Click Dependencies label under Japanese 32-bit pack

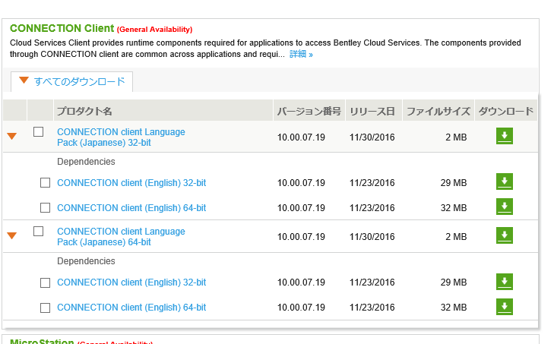click(x=86, y=162)
